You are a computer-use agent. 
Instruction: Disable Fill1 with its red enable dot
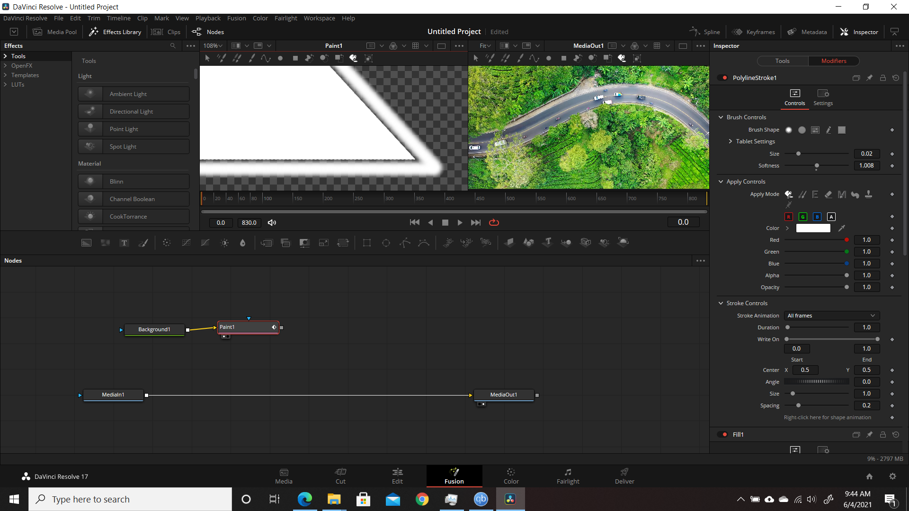coord(724,434)
